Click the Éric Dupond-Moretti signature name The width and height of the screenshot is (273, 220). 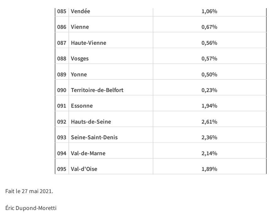[x=31, y=207]
